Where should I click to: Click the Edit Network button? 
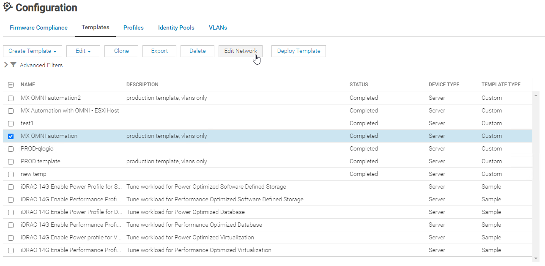241,51
